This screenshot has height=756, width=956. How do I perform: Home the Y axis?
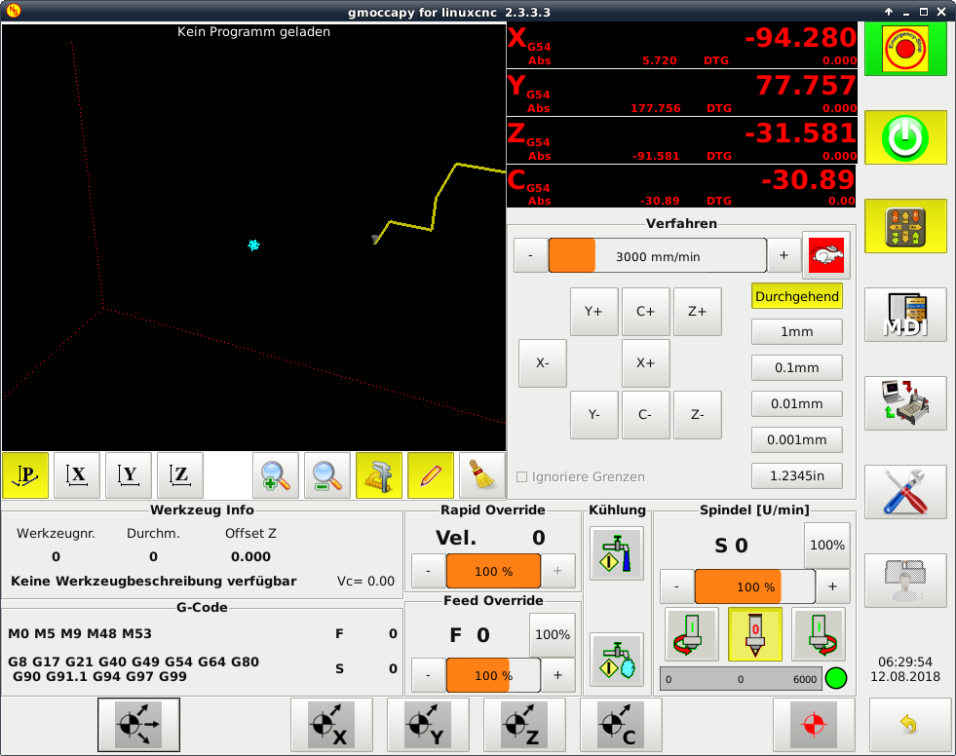428,725
